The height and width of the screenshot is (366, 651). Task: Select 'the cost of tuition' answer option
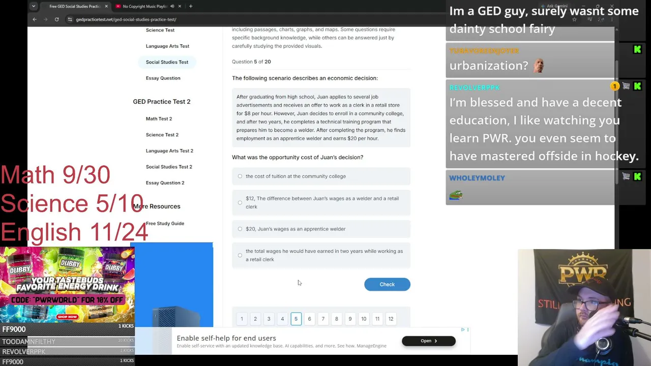(321, 176)
